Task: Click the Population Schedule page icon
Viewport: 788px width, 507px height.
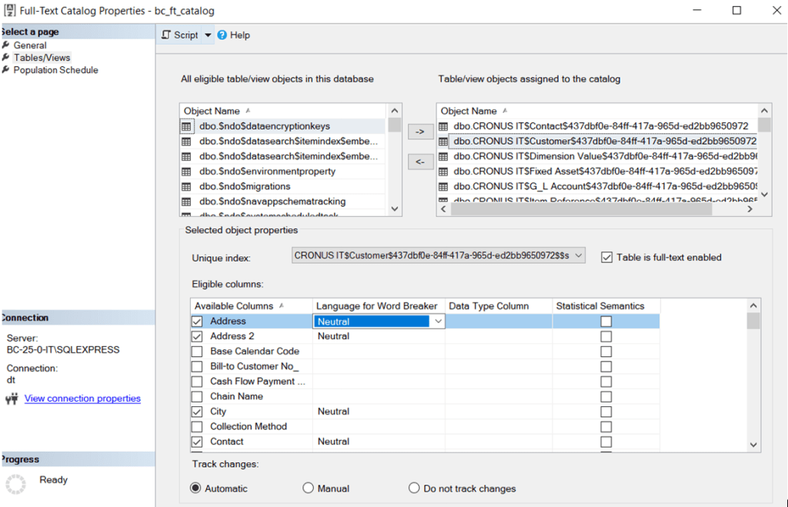Action: tap(6, 70)
